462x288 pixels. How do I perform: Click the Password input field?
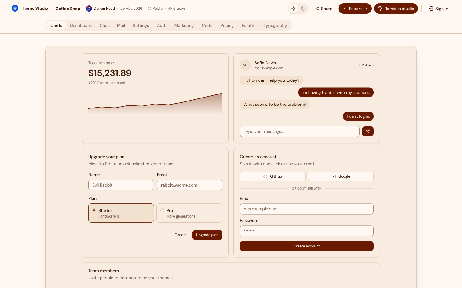tap(307, 231)
